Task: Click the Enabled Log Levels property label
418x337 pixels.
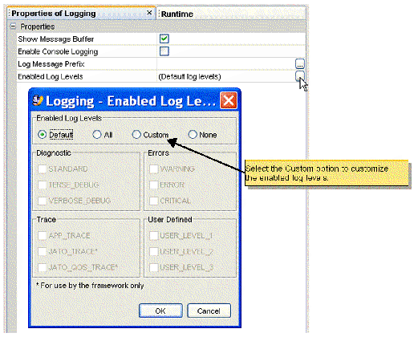Action: click(51, 77)
